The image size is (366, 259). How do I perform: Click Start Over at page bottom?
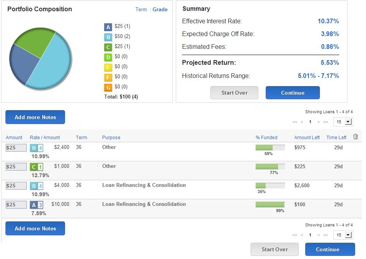[x=275, y=249]
